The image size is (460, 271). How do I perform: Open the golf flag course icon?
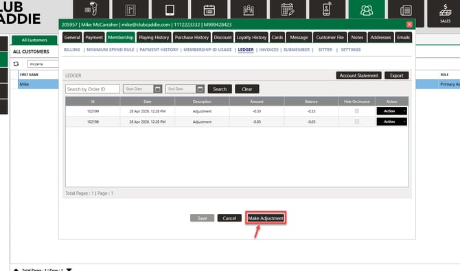130,10
